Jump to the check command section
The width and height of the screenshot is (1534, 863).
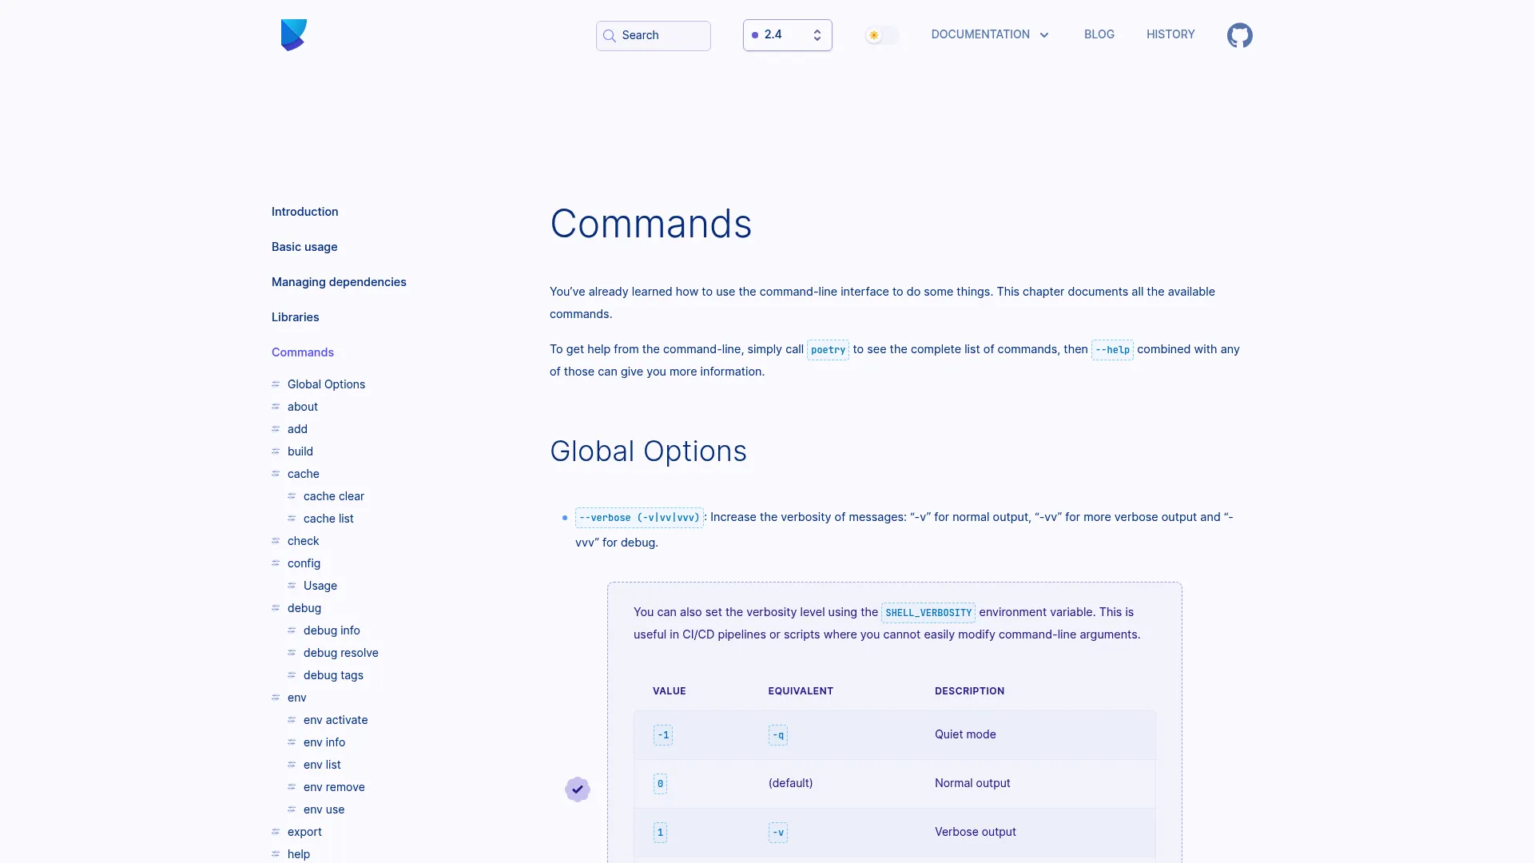pos(304,541)
